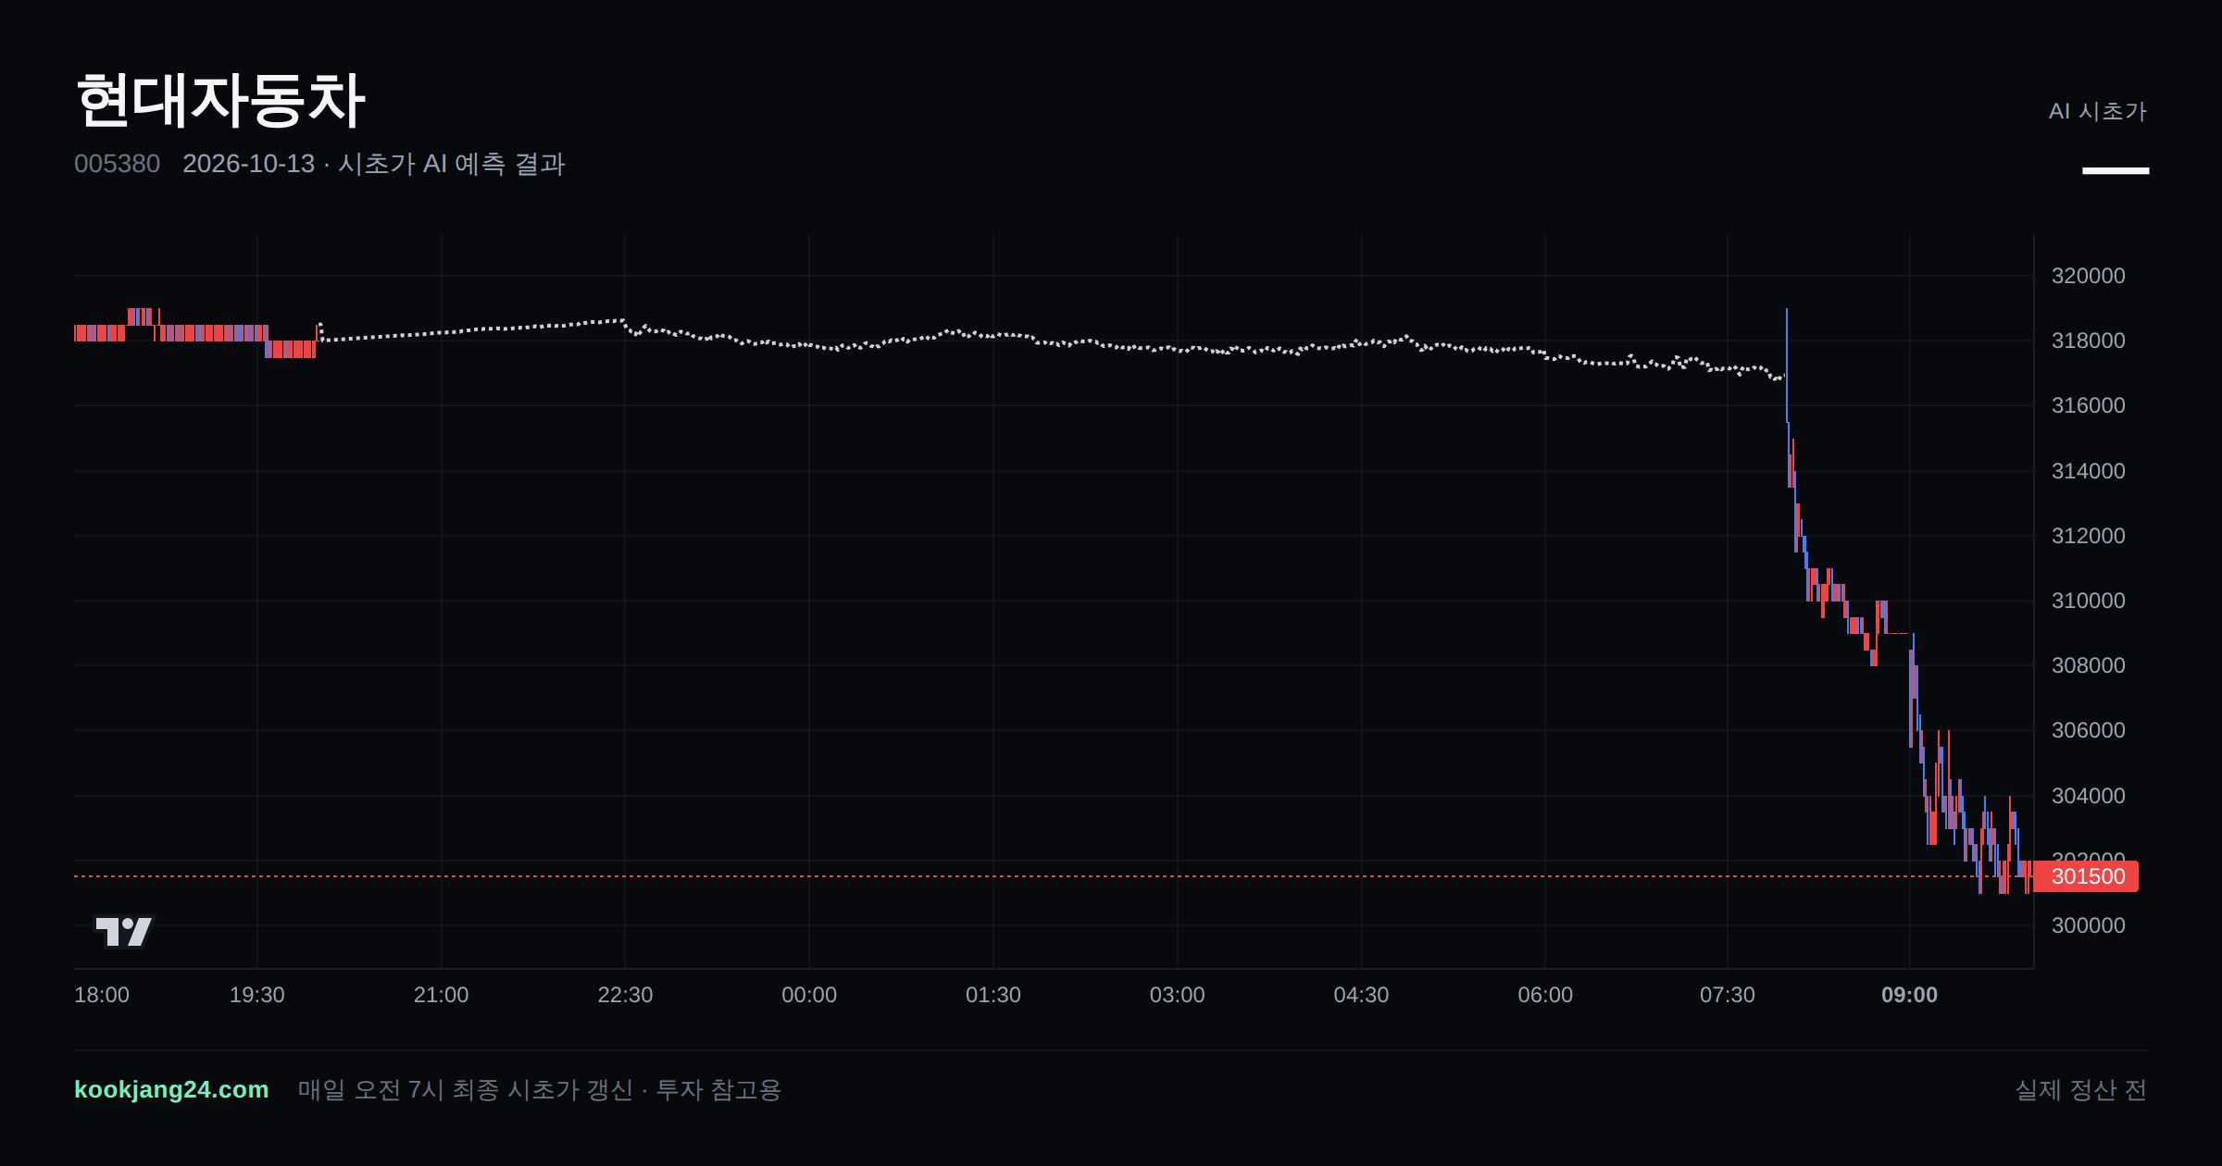Click the 320000 price axis label

click(2089, 276)
